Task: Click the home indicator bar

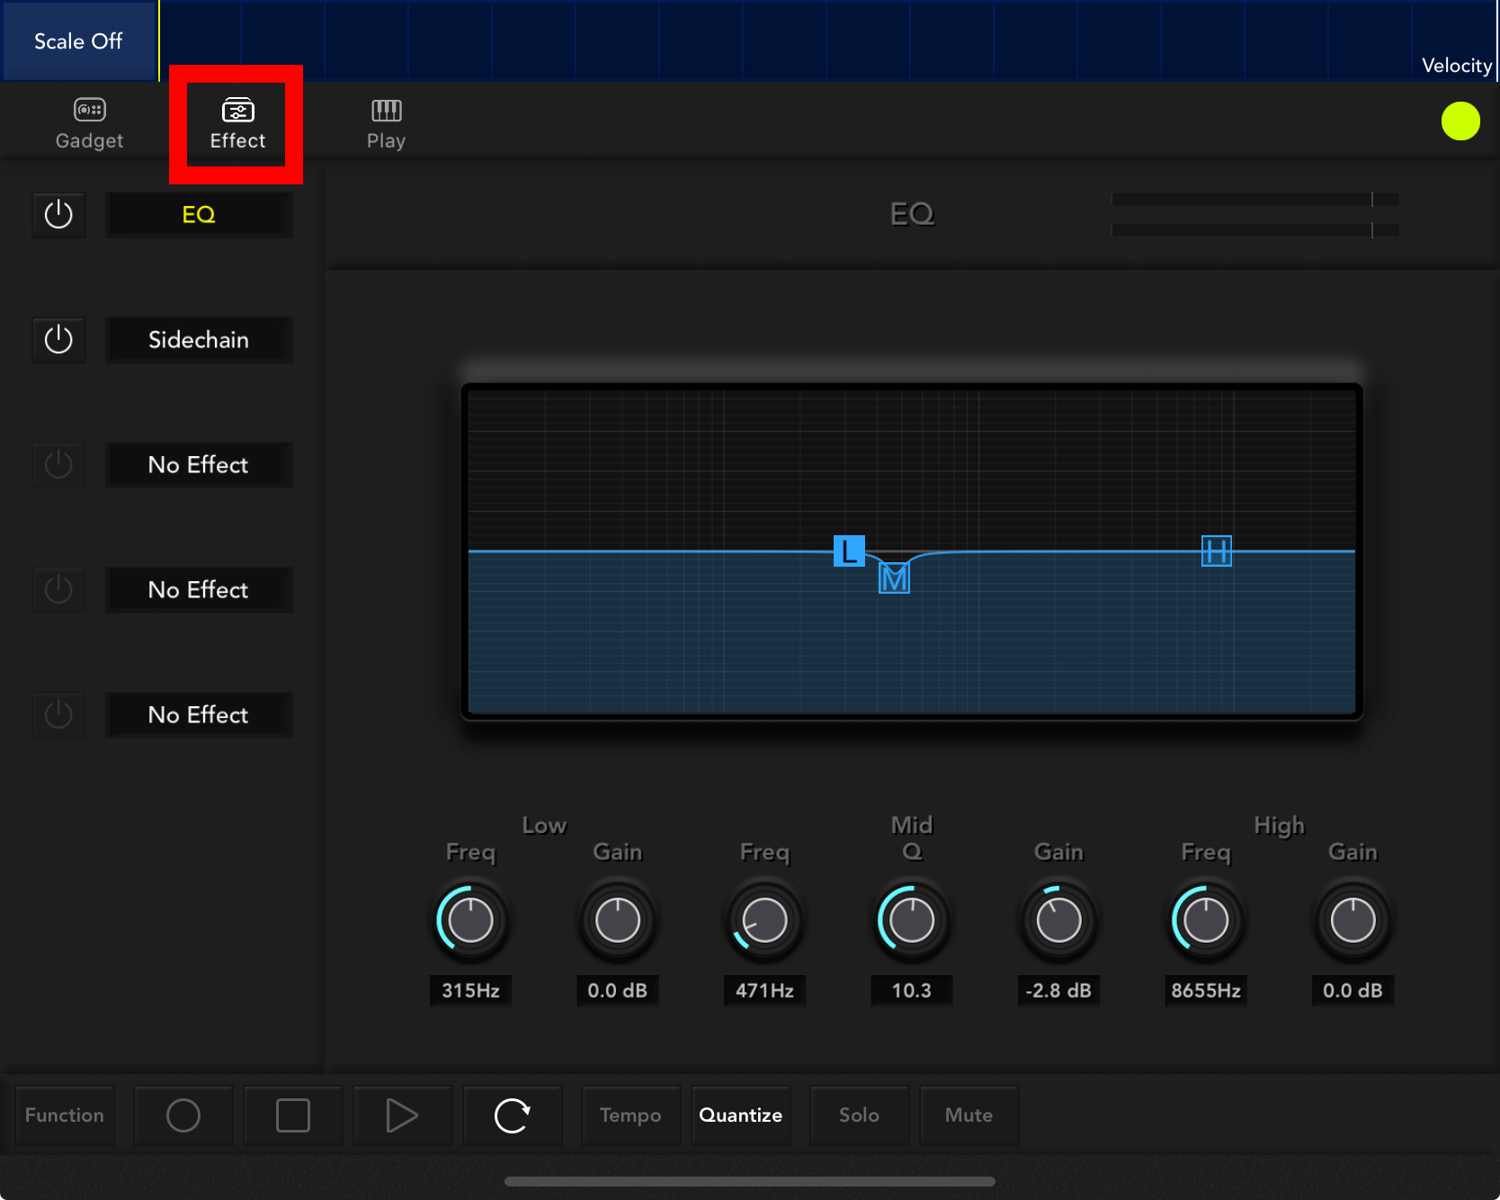Action: tap(750, 1181)
